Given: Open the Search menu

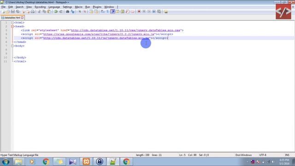Looking at the screenshot, I should (x=19, y=7).
